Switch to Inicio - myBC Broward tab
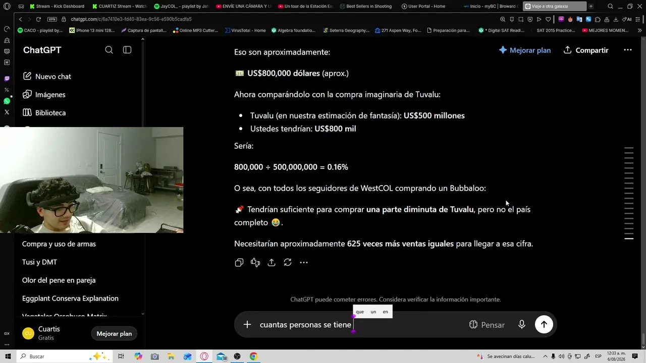The height and width of the screenshot is (363, 646). tap(491, 7)
